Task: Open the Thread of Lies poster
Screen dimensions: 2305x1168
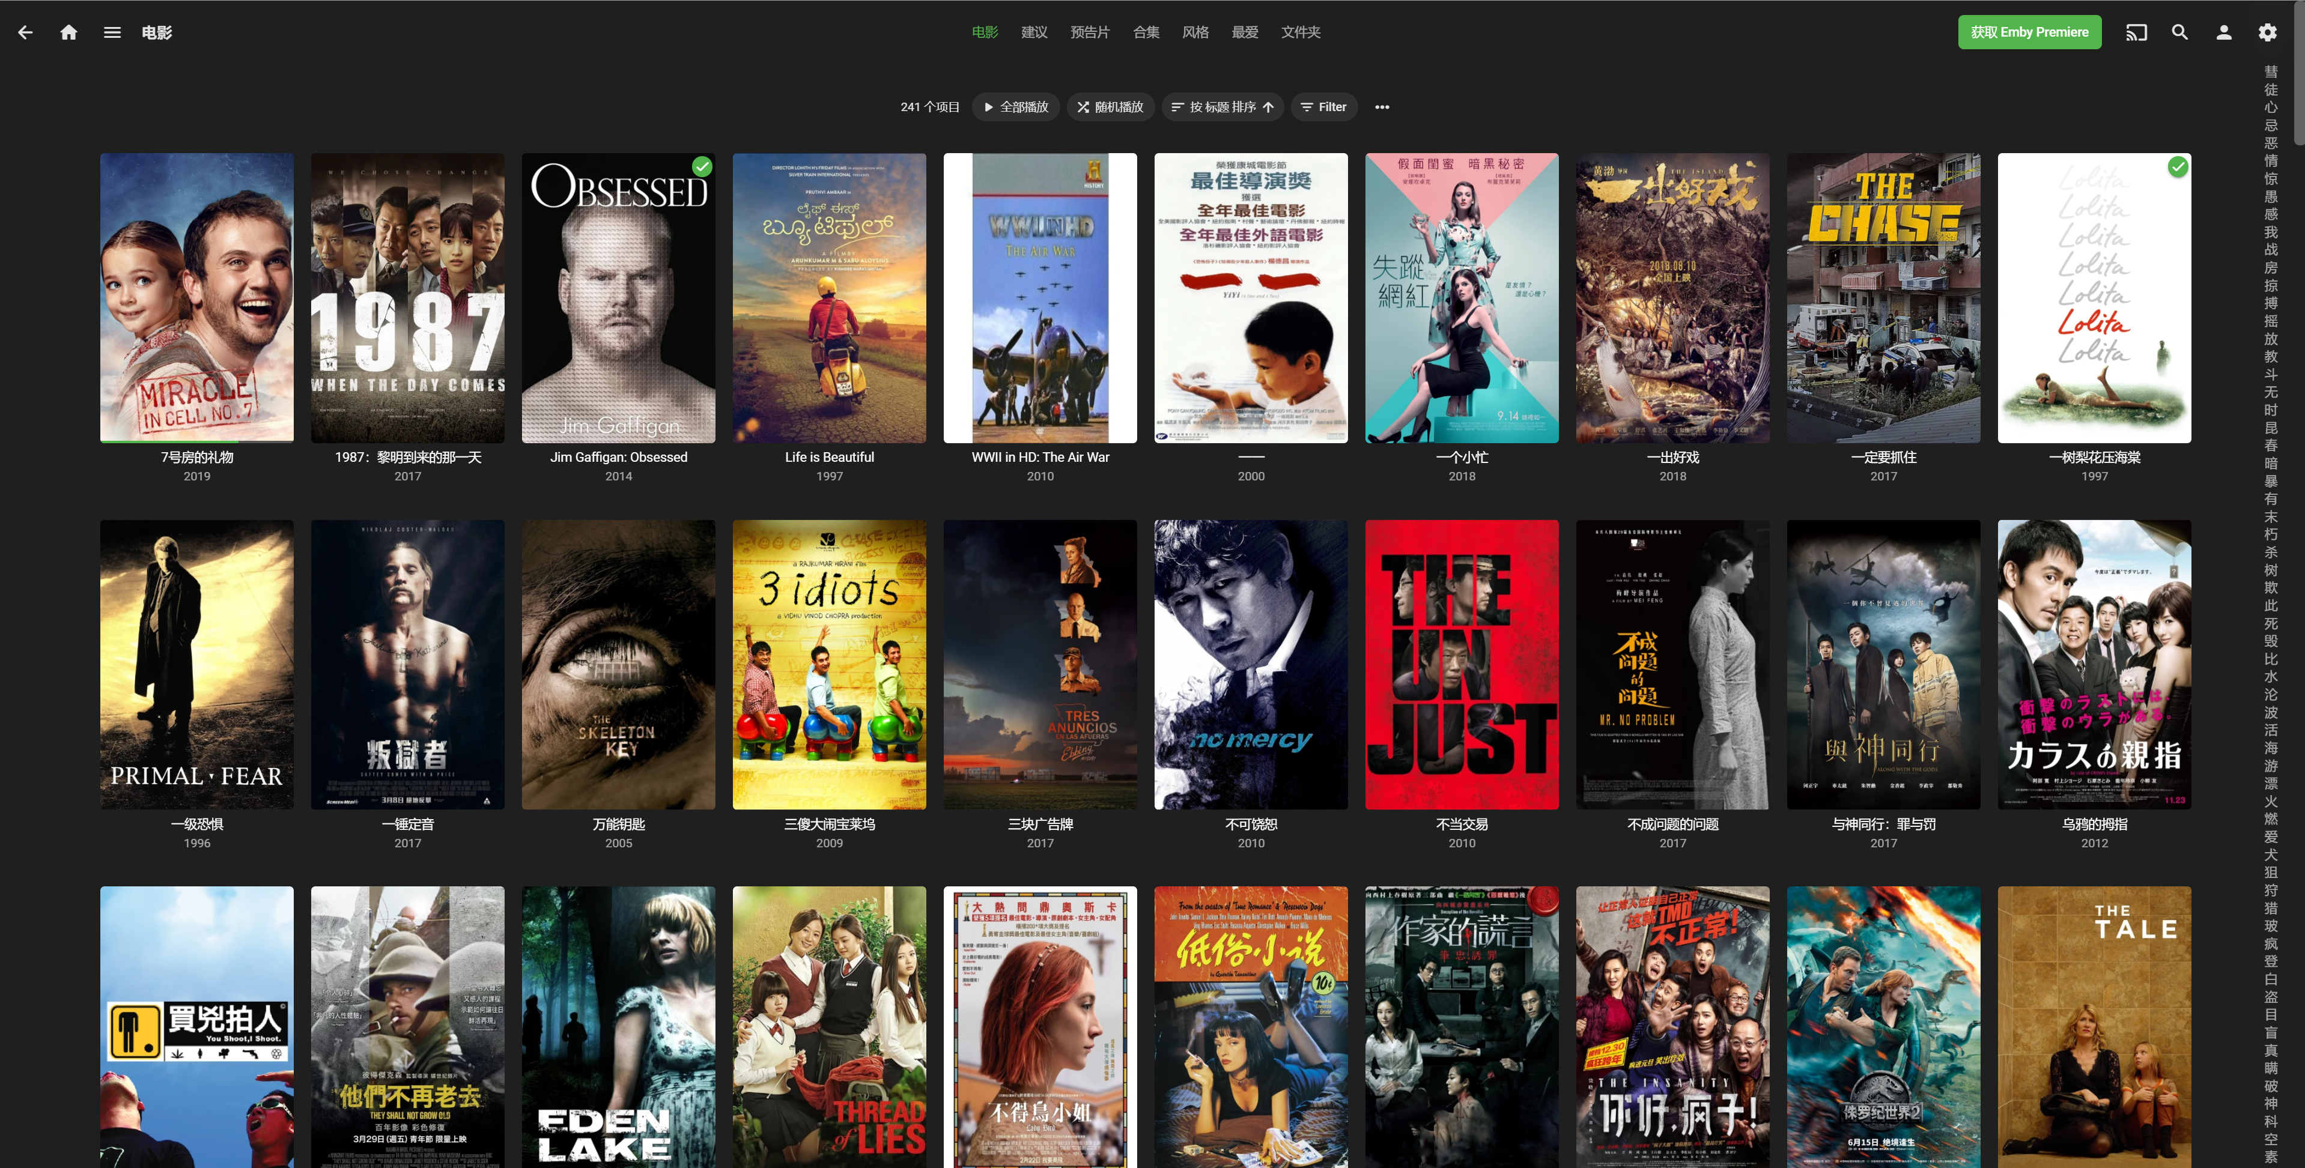Action: click(830, 1027)
